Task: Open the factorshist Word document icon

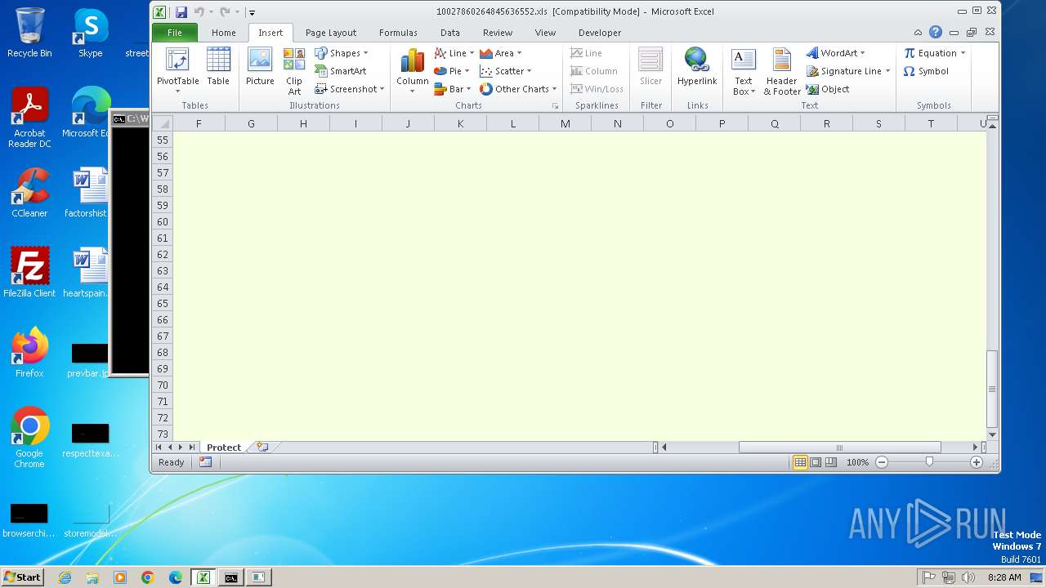Action: [87, 193]
